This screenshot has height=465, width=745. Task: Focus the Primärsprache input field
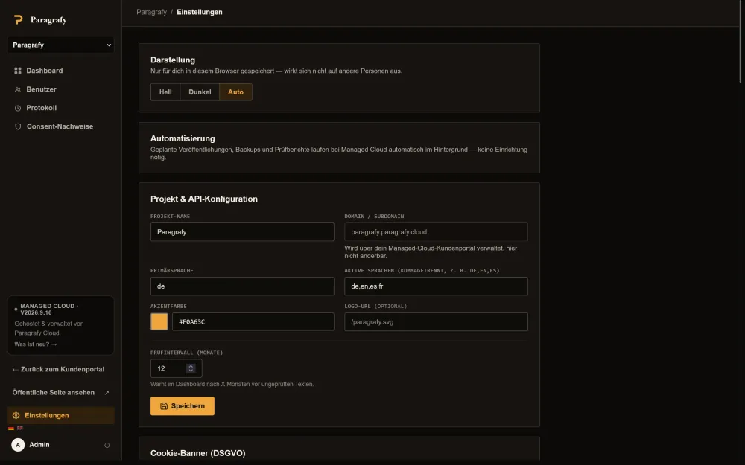point(242,286)
